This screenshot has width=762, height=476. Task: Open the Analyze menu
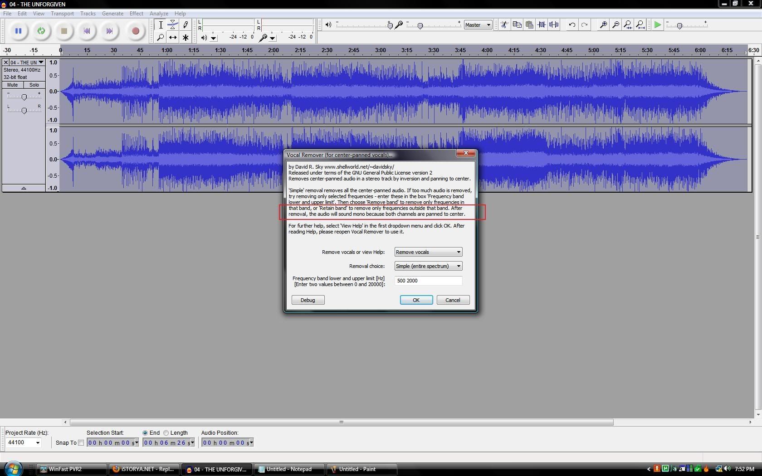click(x=159, y=14)
